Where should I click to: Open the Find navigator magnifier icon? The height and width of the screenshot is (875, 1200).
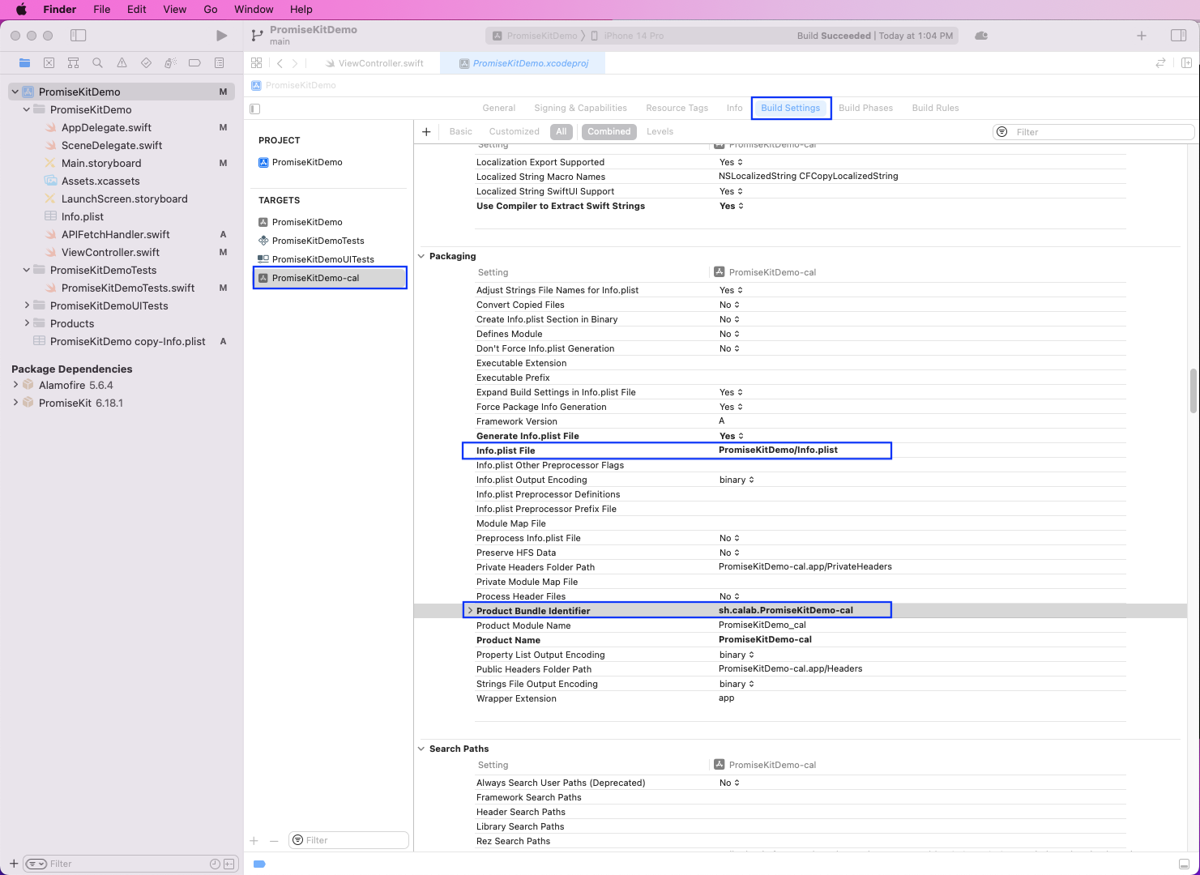[97, 62]
